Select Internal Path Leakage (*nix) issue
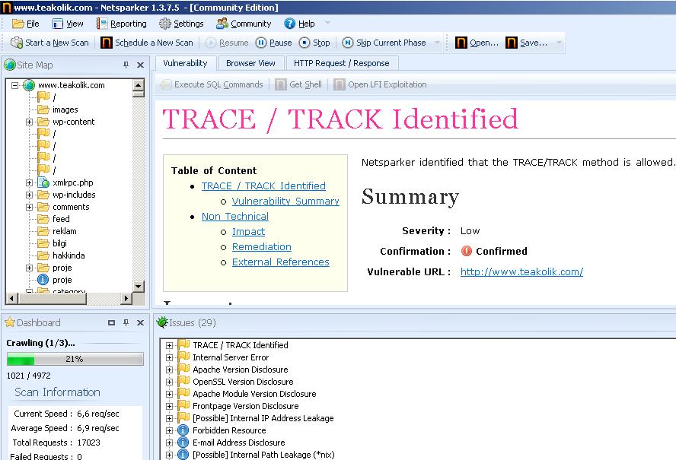Screen dimensions: 676x460 263,455
